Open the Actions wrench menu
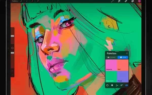152x95 pixels. (x=21, y=1)
